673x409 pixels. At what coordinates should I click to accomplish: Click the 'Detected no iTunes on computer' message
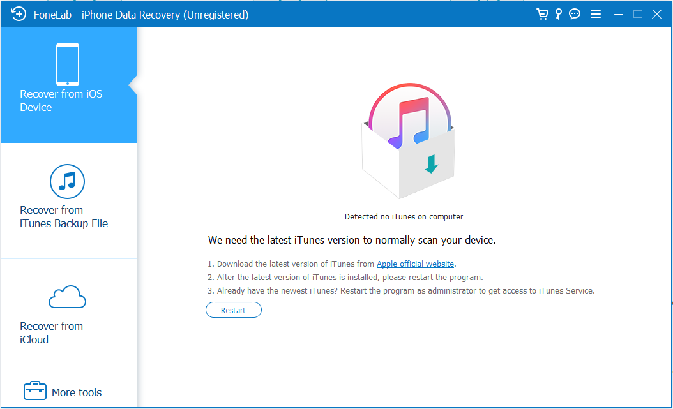point(404,217)
